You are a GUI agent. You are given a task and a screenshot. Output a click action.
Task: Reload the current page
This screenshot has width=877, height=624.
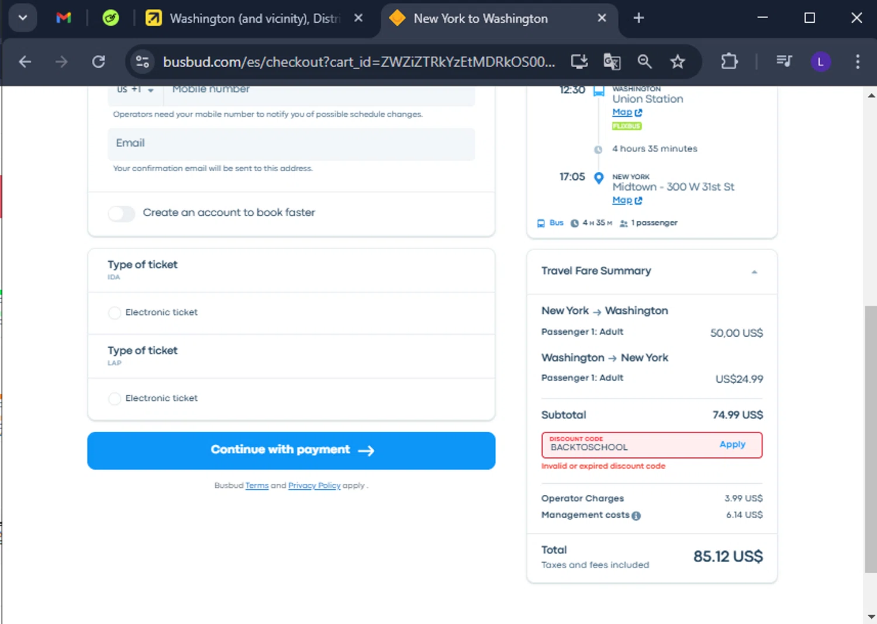coord(98,61)
